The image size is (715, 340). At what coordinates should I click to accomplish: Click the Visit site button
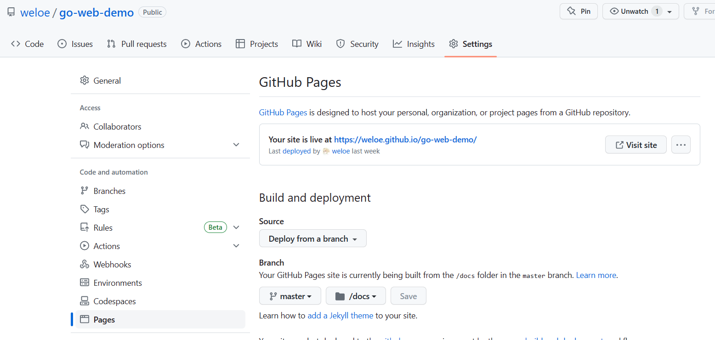636,145
